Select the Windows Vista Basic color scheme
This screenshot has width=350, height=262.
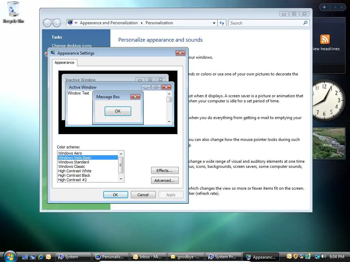(88, 158)
